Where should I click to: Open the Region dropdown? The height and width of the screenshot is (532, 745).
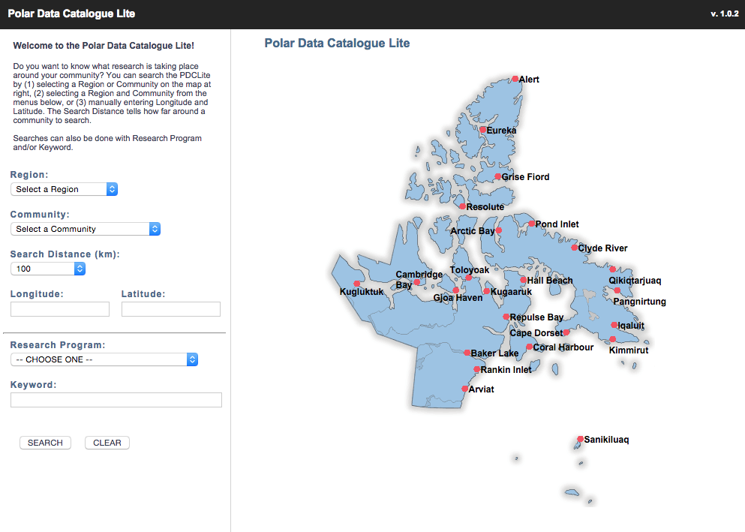coord(64,189)
